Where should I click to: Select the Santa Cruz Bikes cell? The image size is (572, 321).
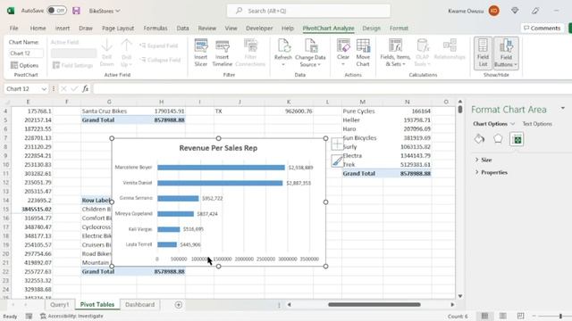(109, 111)
